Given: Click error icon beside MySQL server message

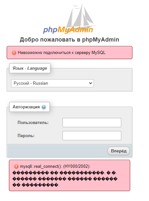Looking at the screenshot, I should [14, 53].
